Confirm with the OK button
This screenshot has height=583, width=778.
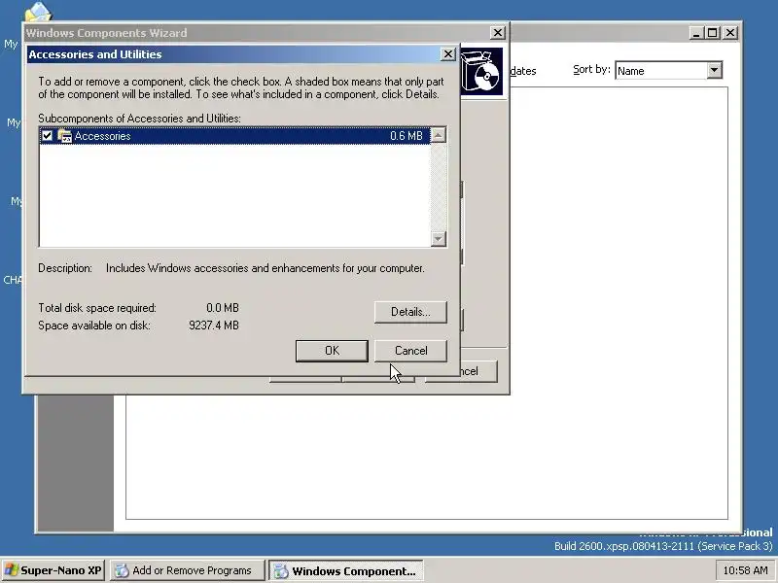click(332, 351)
